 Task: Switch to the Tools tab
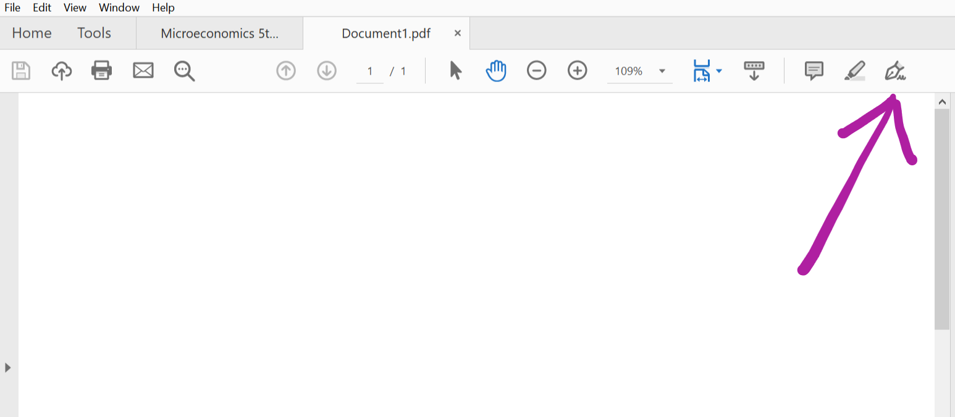click(94, 33)
